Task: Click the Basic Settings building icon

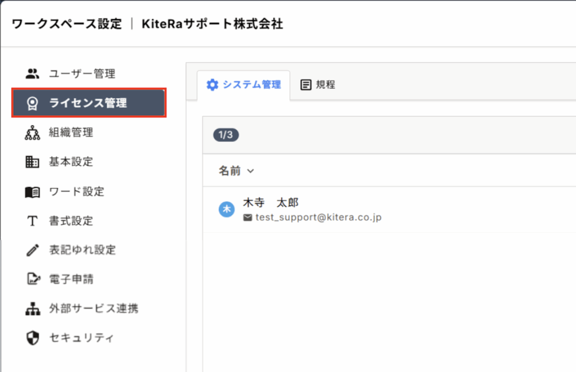Action: pos(33,162)
